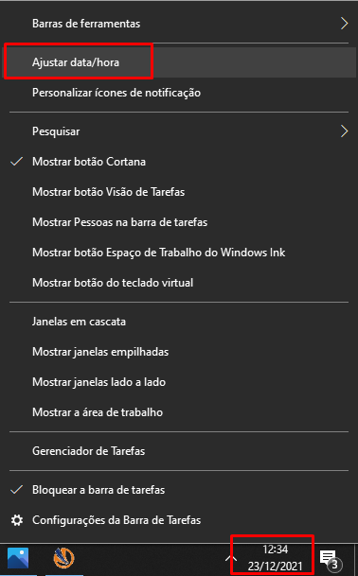This screenshot has width=358, height=576.
Task: Select Mostrar janelas lado a lado
Action: click(x=179, y=382)
